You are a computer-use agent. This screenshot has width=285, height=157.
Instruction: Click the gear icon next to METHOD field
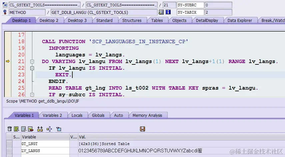coord(5,12)
